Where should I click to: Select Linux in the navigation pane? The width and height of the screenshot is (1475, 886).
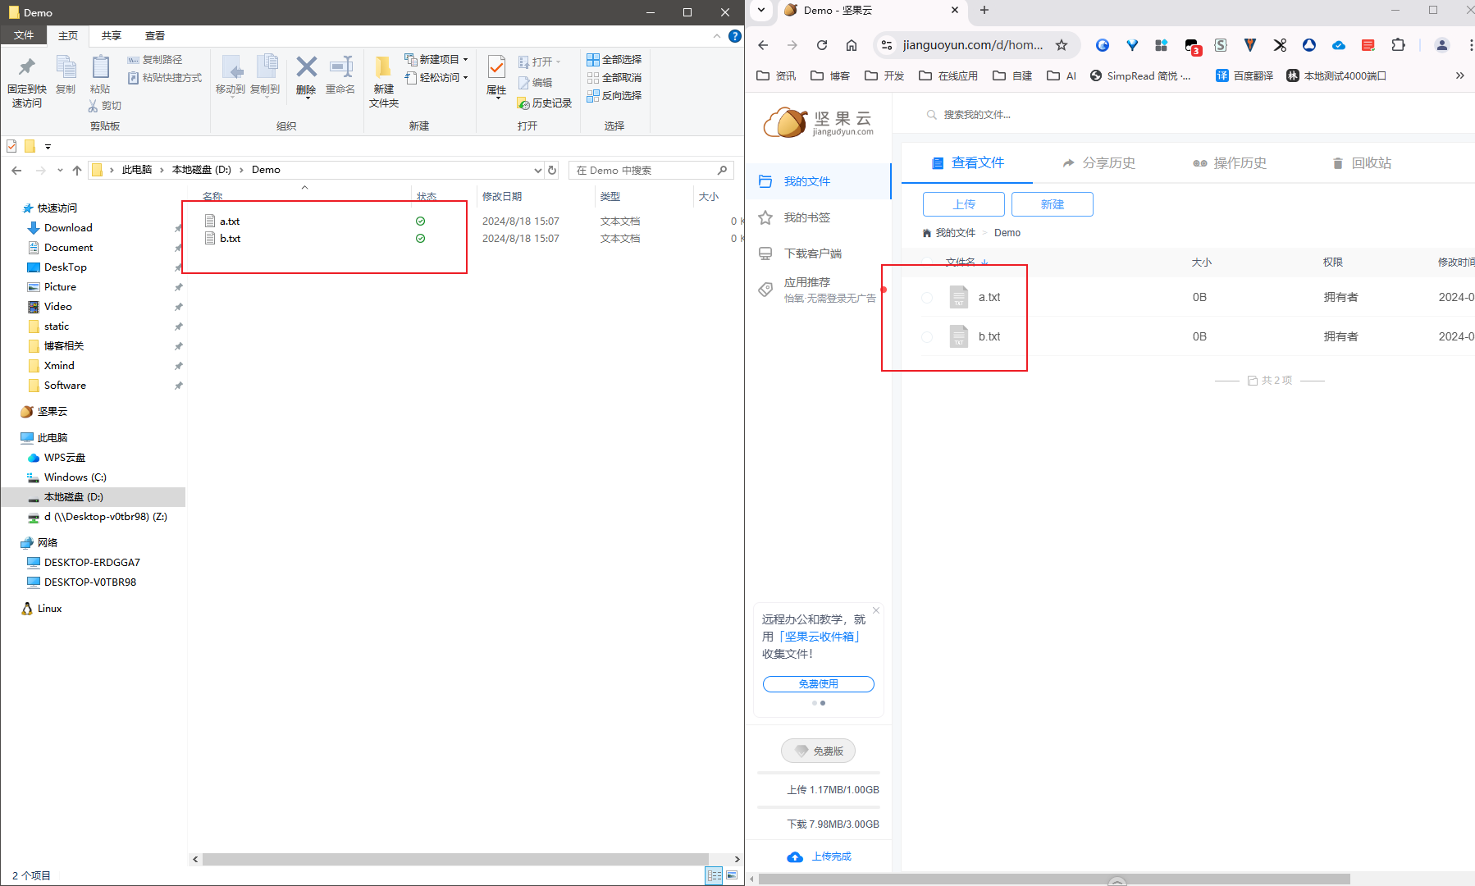tap(49, 609)
